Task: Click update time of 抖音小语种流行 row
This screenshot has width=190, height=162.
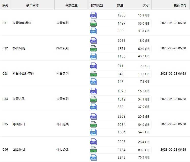Action: (x=173, y=73)
